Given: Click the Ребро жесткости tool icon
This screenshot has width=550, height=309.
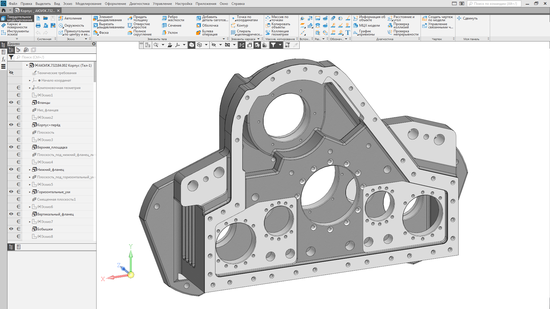Looking at the screenshot, I should click(x=164, y=19).
